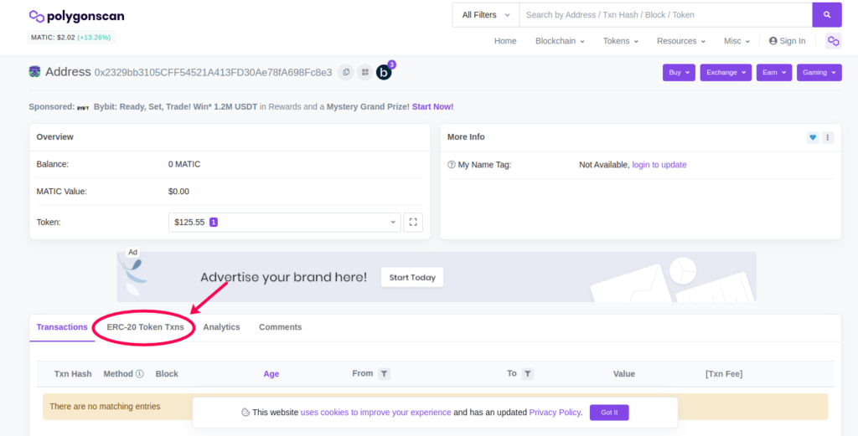858x436 pixels.
Task: Expand the Blockchain menu
Action: [x=560, y=41]
